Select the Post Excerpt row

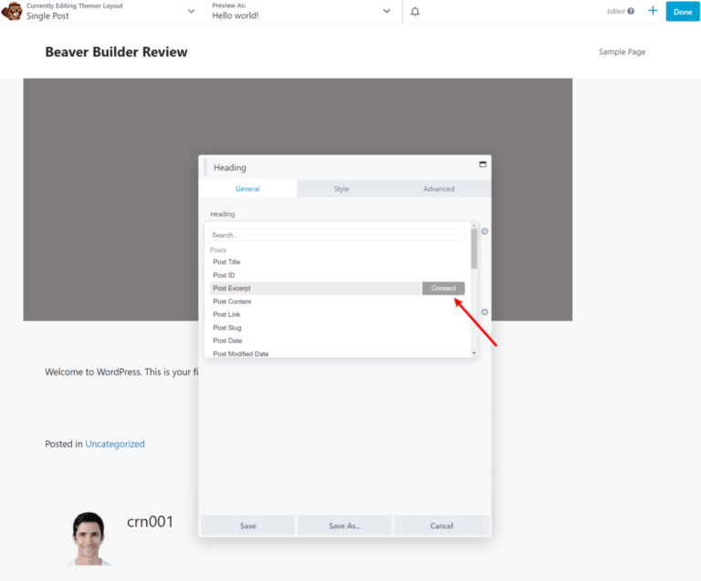click(316, 289)
